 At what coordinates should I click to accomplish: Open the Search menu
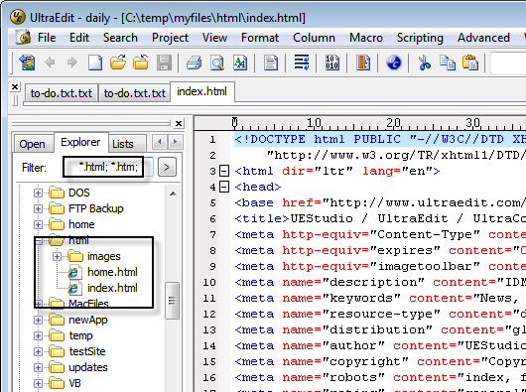(120, 38)
